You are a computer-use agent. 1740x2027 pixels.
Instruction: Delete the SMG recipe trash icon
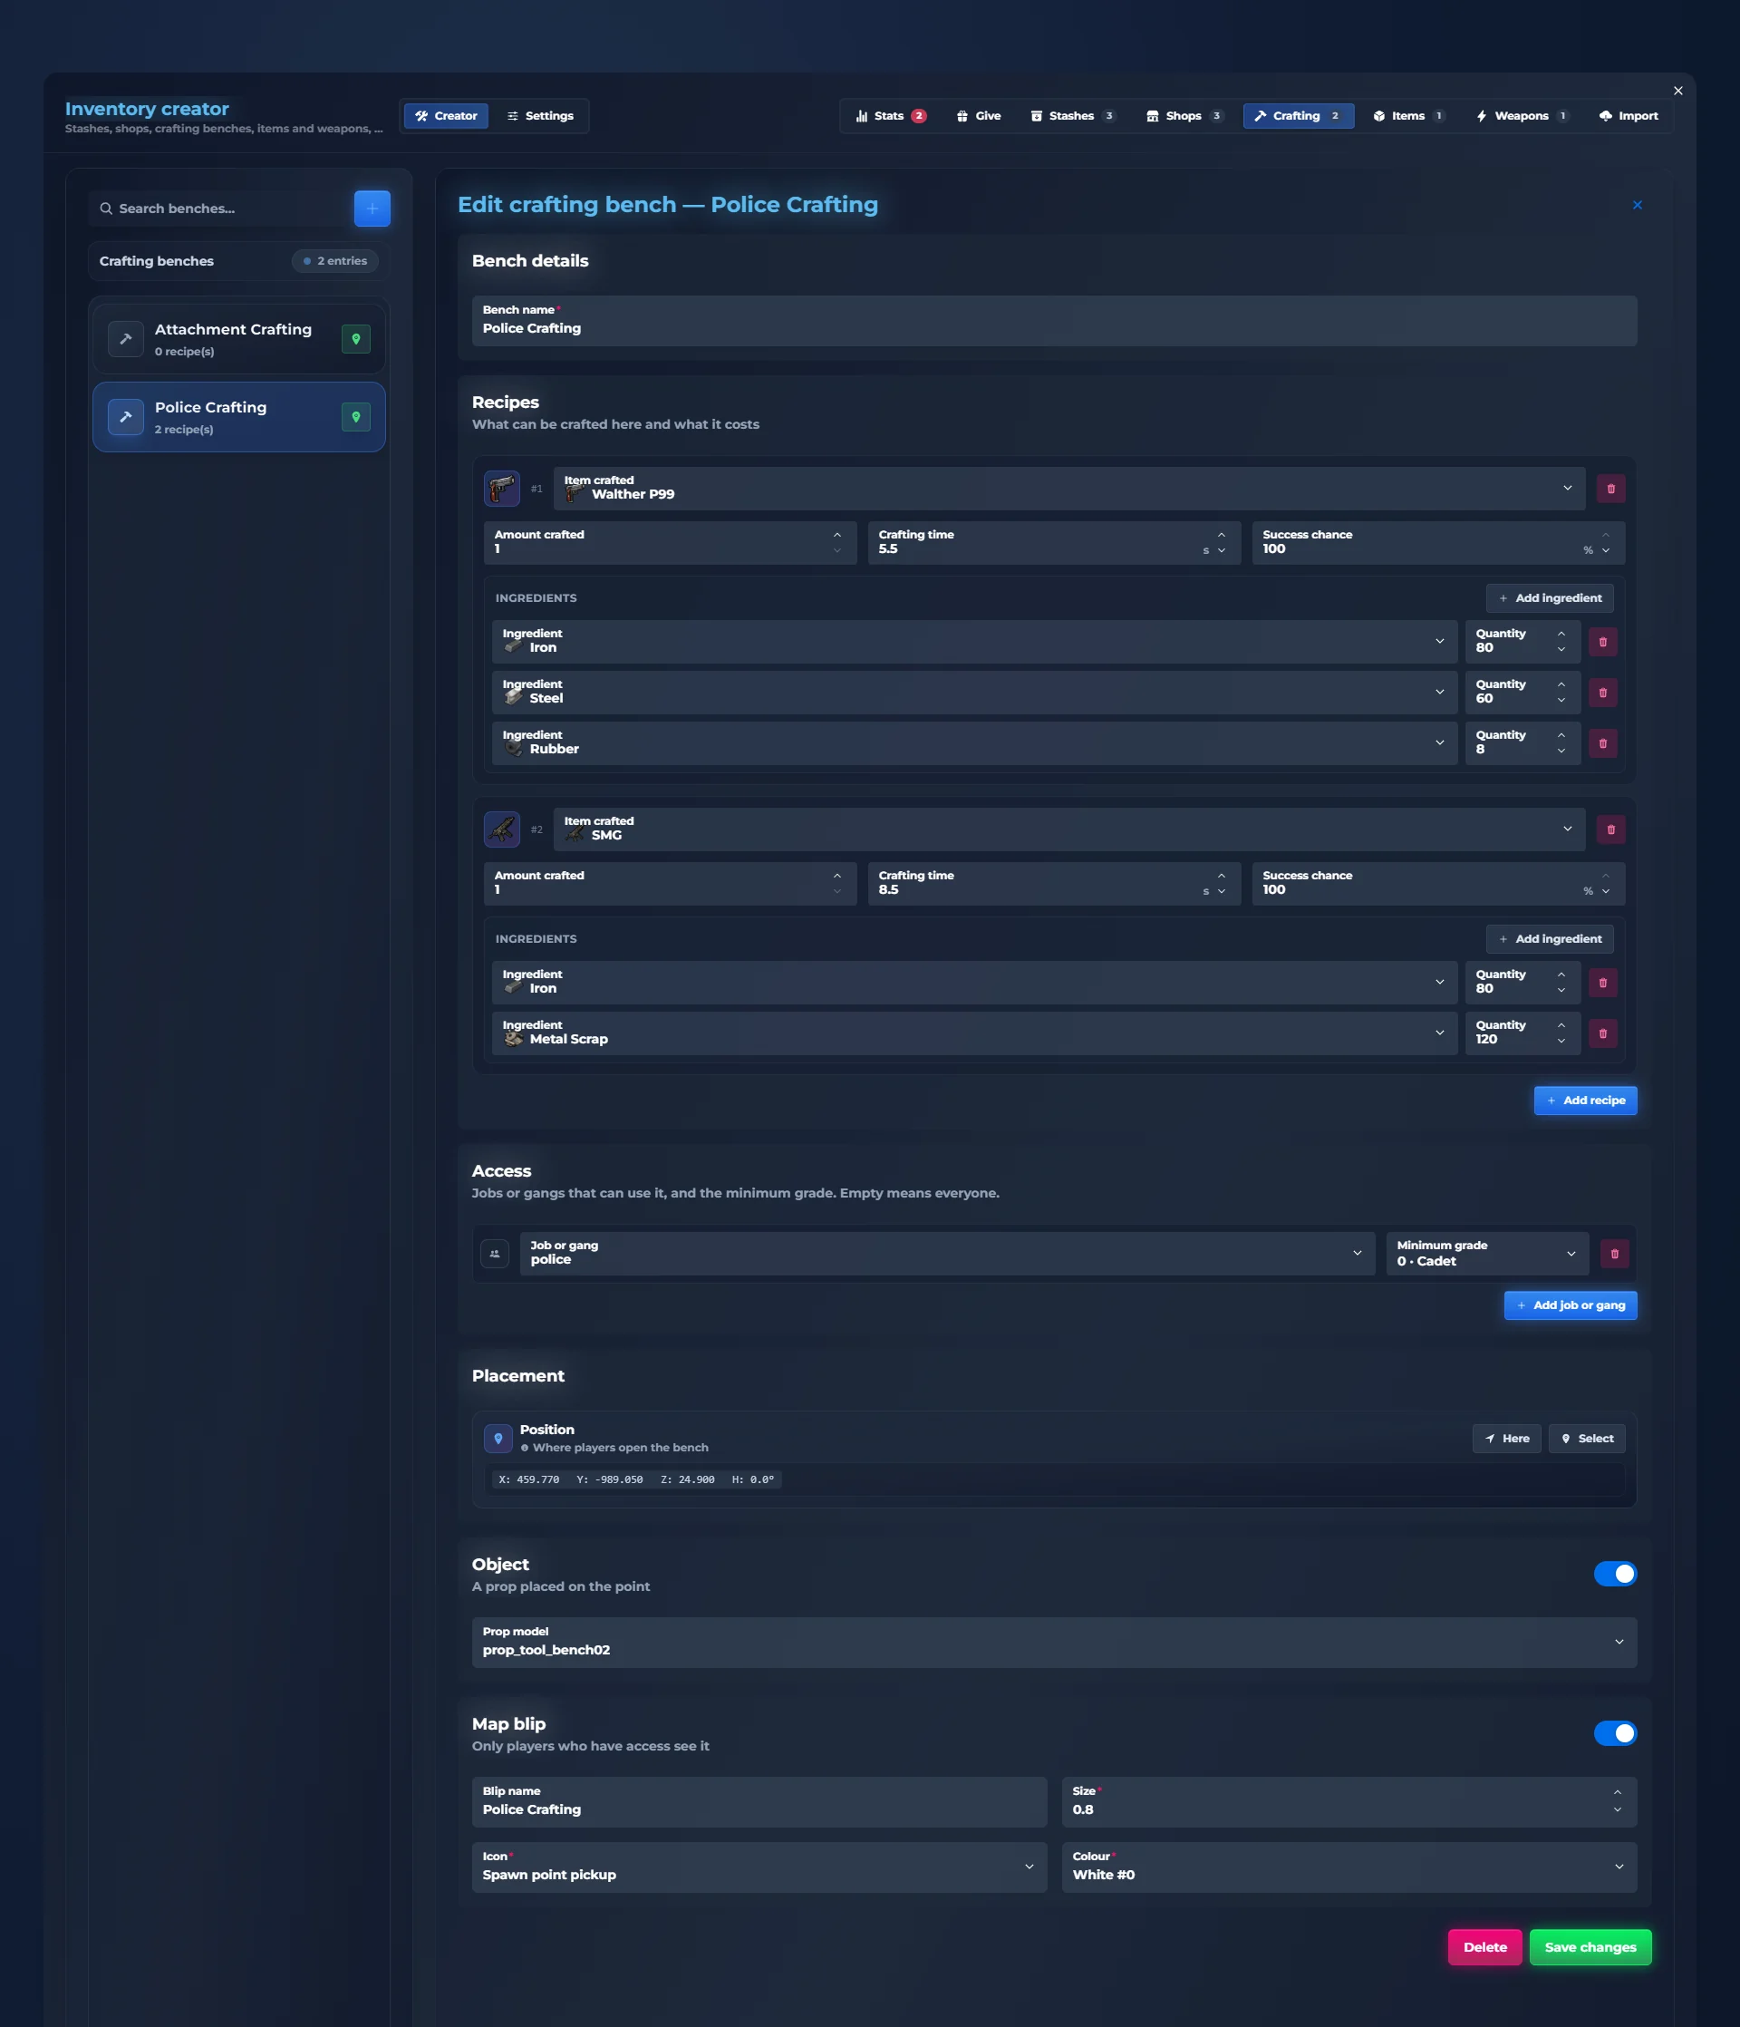point(1611,829)
